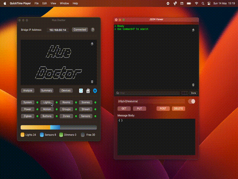Screen dimensions: 238x179
Task: Clear the Hue Doctor console with trash icon
Action: (x=92, y=82)
